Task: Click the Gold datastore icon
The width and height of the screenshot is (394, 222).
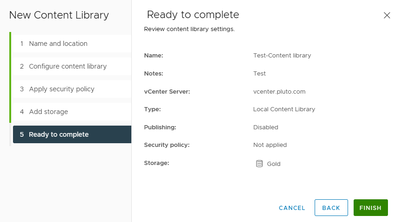Action: (259, 164)
